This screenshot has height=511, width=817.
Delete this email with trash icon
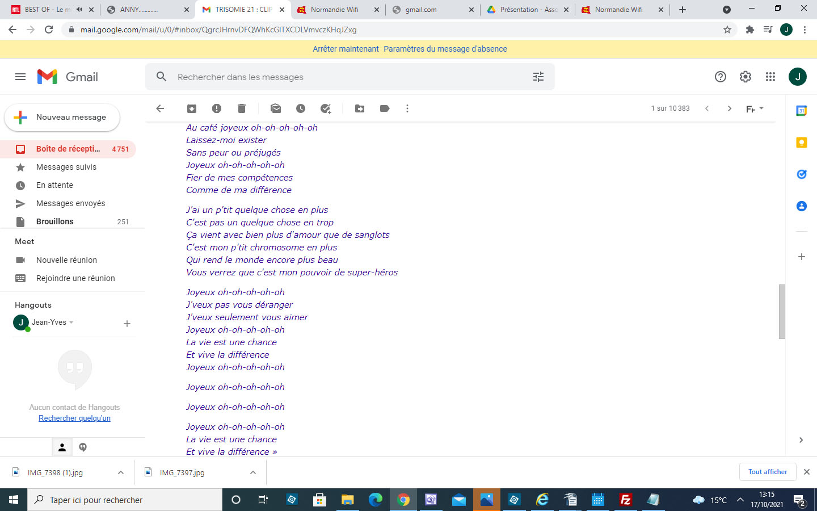[x=242, y=108]
